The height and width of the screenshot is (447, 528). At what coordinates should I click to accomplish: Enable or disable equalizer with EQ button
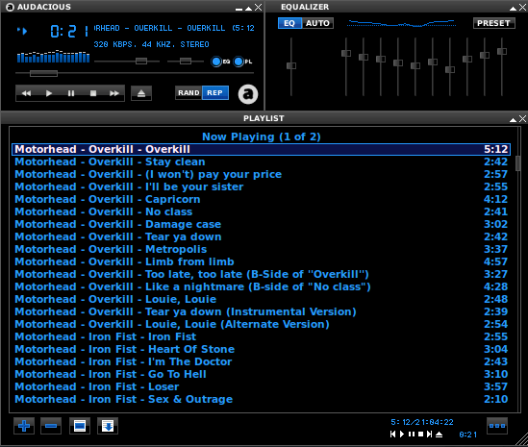point(289,23)
